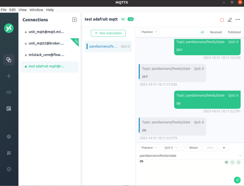244x186 pixels.
Task: Click the topic input field pandiannano/feeds/state
Action: click(x=188, y=156)
